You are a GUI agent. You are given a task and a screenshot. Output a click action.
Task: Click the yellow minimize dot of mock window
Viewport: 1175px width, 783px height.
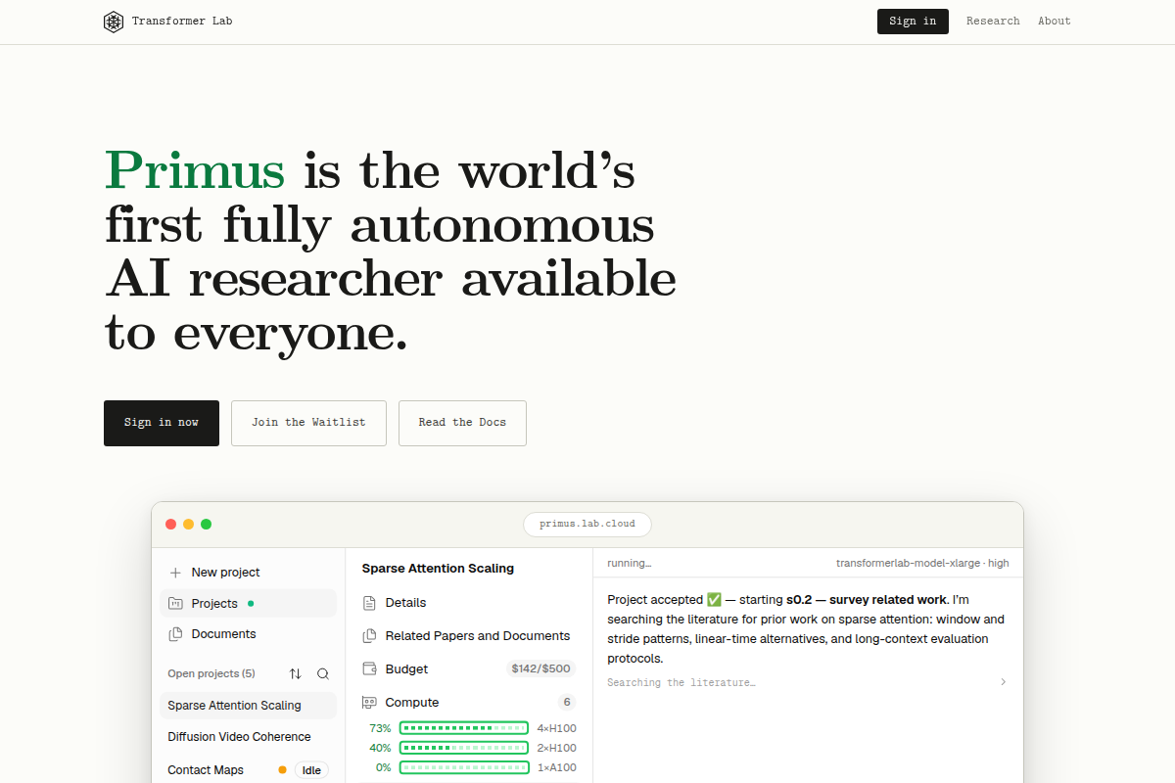[189, 525]
